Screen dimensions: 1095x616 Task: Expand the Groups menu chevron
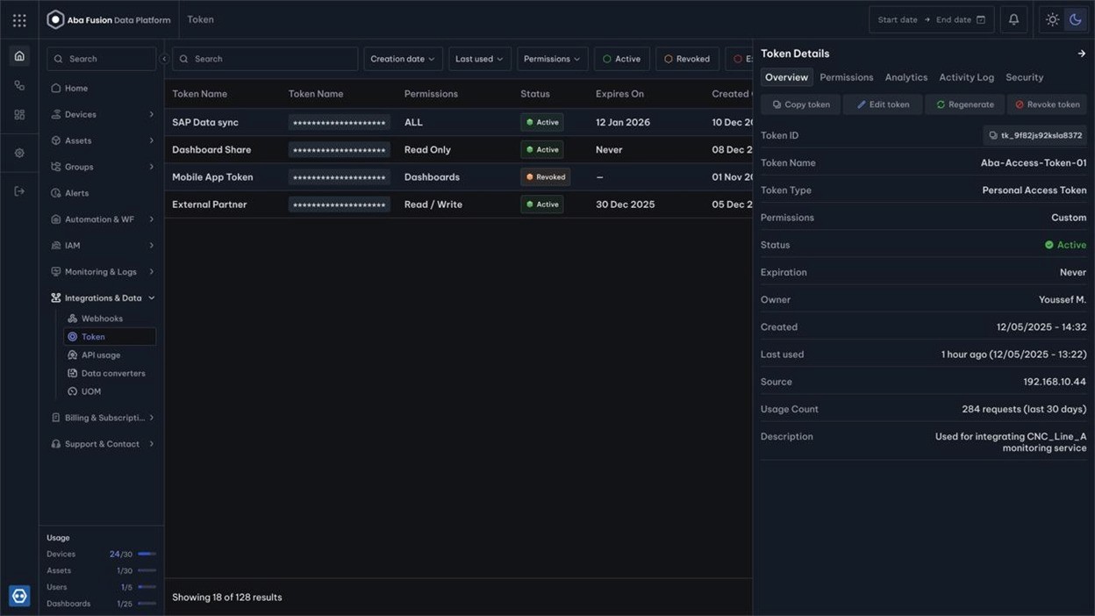pos(151,167)
